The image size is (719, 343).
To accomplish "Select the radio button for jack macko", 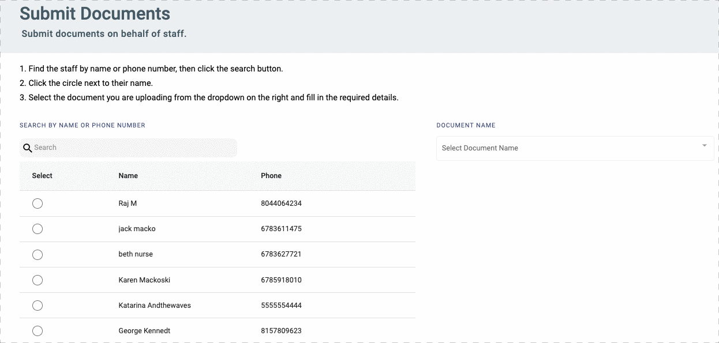I will point(38,229).
